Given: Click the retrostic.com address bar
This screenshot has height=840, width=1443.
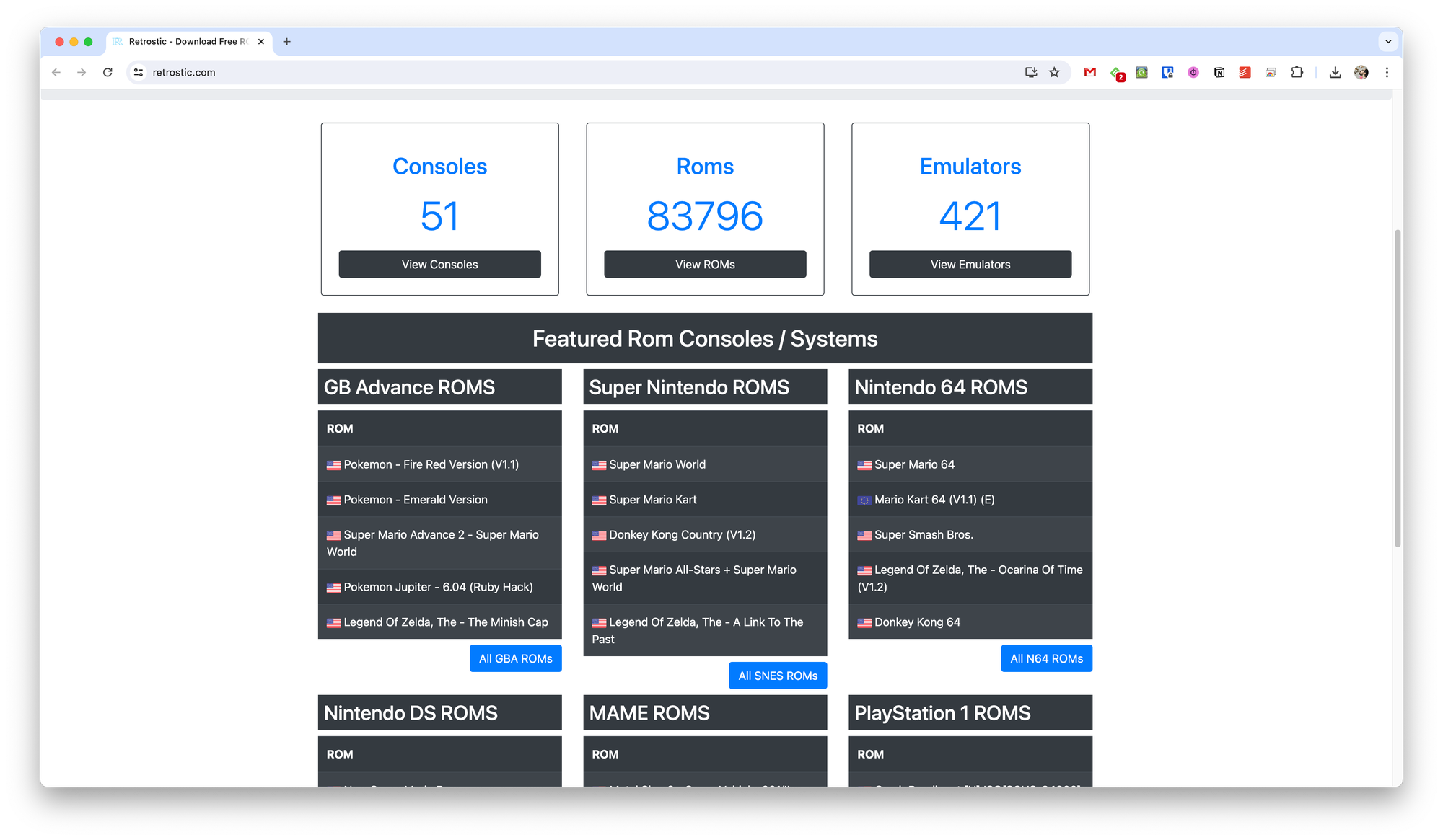Looking at the screenshot, I should 505,72.
